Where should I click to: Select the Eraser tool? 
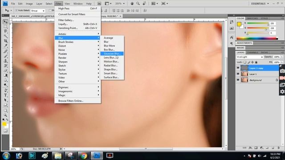[5, 70]
